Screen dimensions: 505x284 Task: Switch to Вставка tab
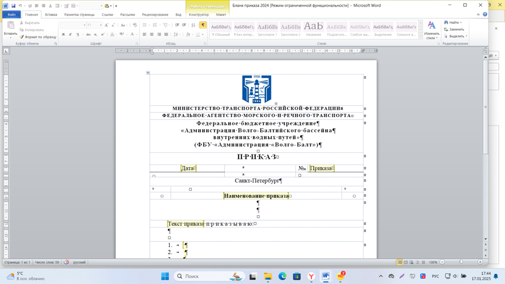51,15
